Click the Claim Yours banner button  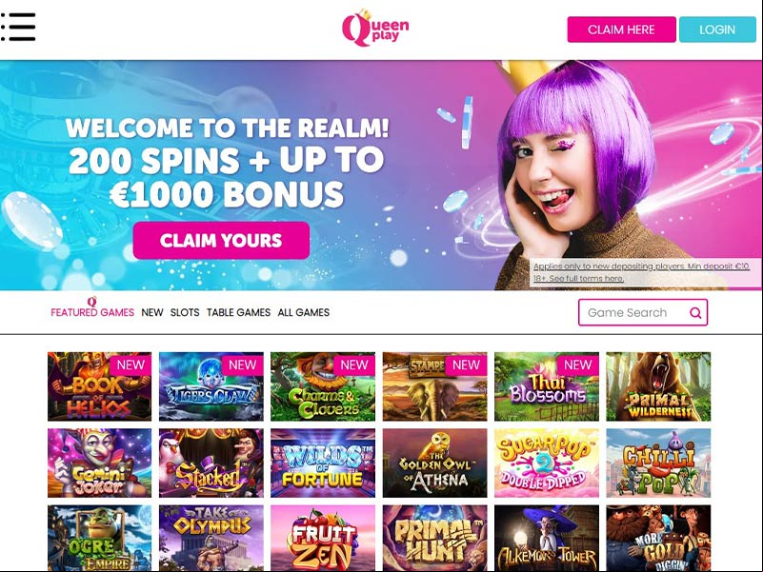coord(221,240)
